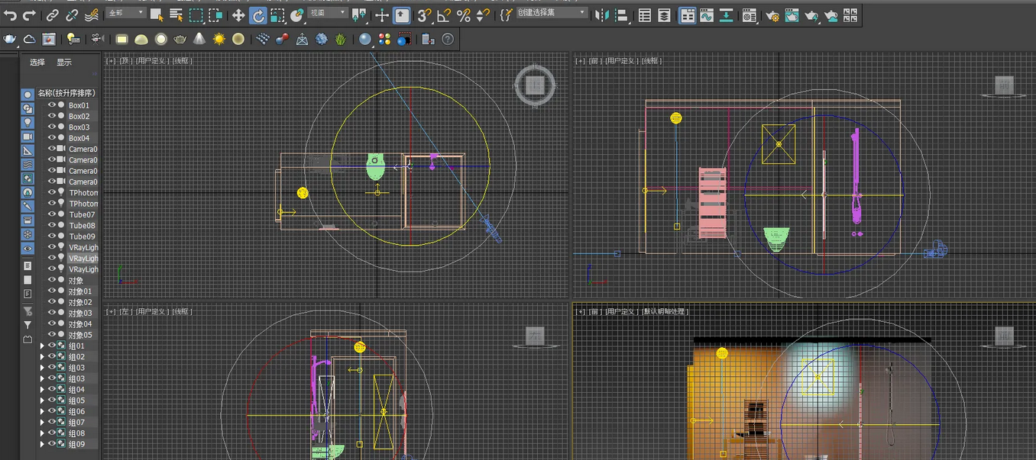Screen dimensions: 1036x460
Task: Click the [线框] label in top viewport
Action: (182, 60)
